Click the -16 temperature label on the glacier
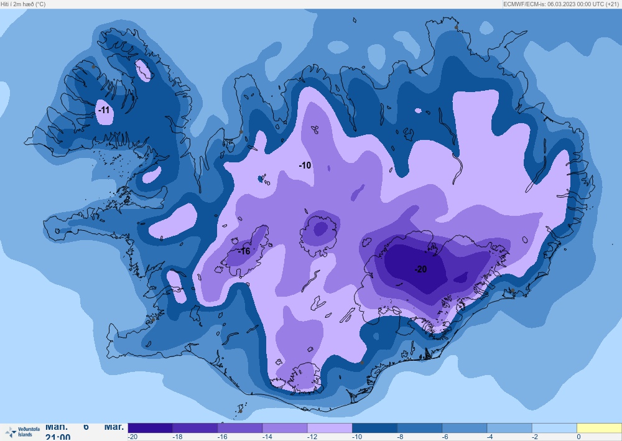Image resolution: width=622 pixels, height=441 pixels. [244, 251]
